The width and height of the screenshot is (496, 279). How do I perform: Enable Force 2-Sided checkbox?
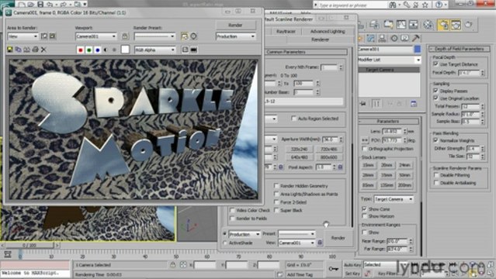point(276,202)
